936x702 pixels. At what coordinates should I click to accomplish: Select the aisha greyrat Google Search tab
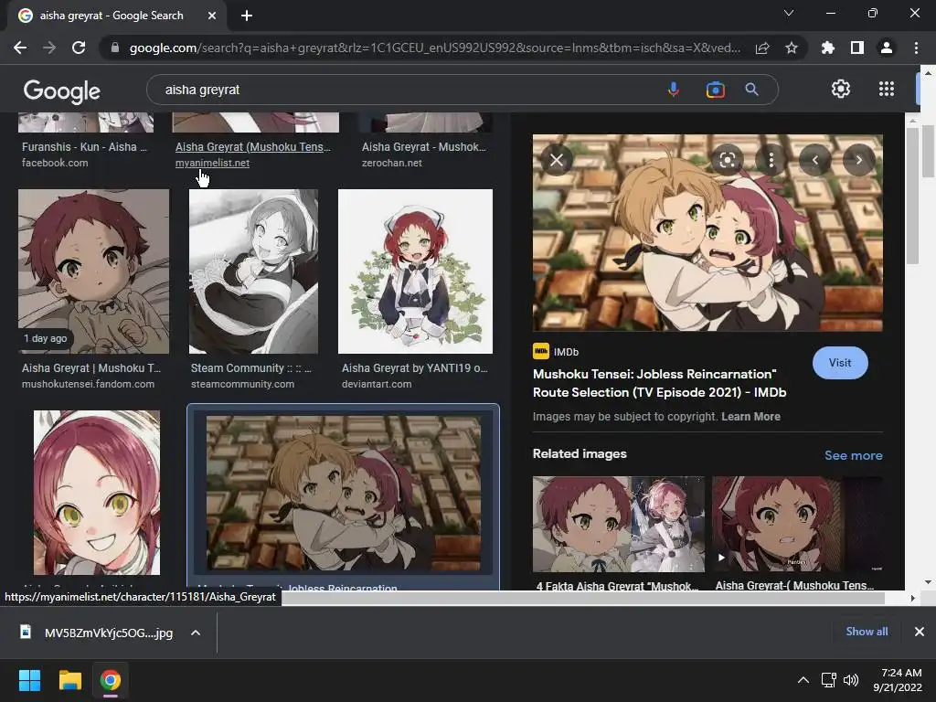[x=112, y=16]
